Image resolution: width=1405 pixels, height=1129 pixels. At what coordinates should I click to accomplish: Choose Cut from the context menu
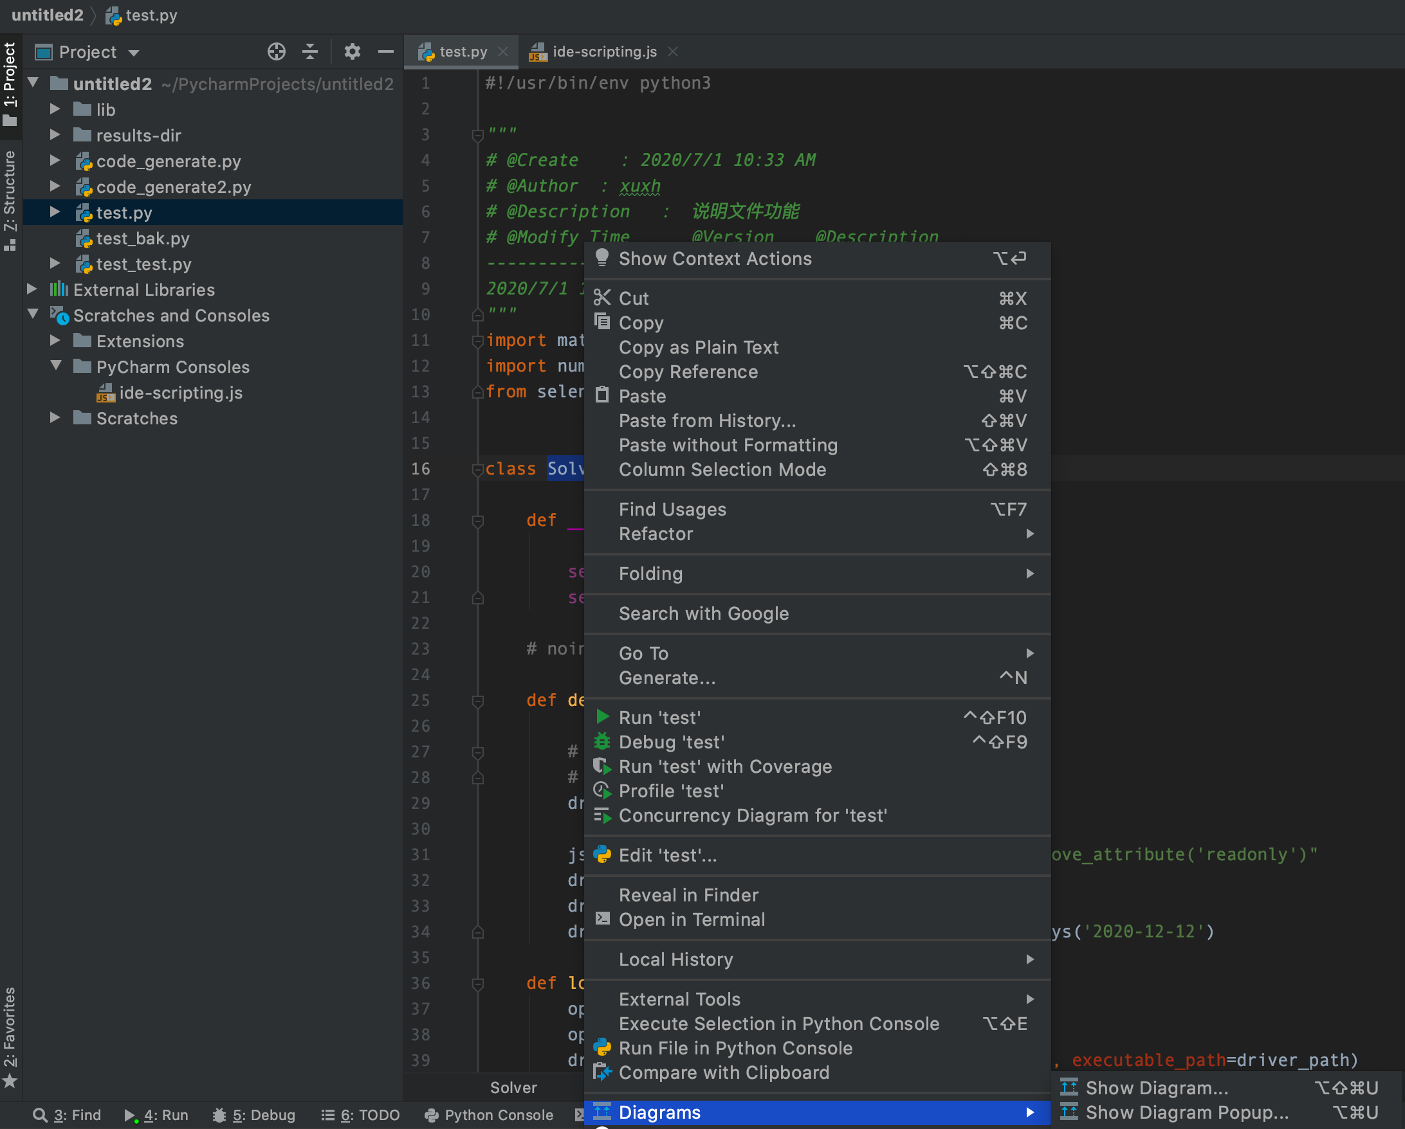coord(817,298)
